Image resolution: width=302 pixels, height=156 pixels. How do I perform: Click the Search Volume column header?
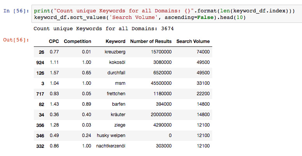click(193, 41)
